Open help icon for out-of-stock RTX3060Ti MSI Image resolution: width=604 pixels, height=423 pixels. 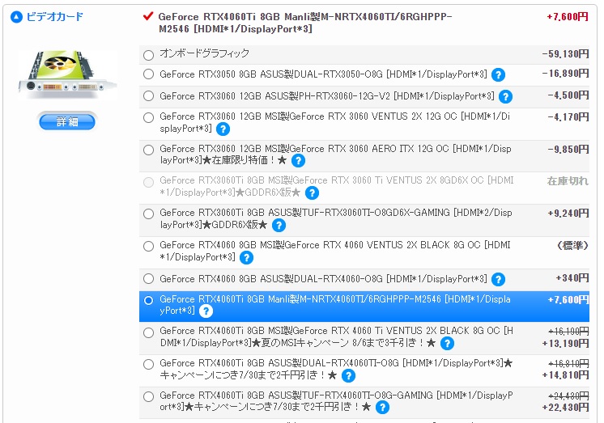(312, 192)
